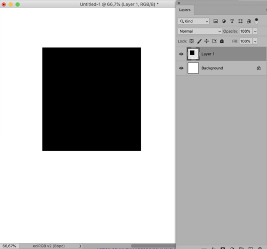
Task: Expand the Fill slider arrow
Action: [255, 41]
